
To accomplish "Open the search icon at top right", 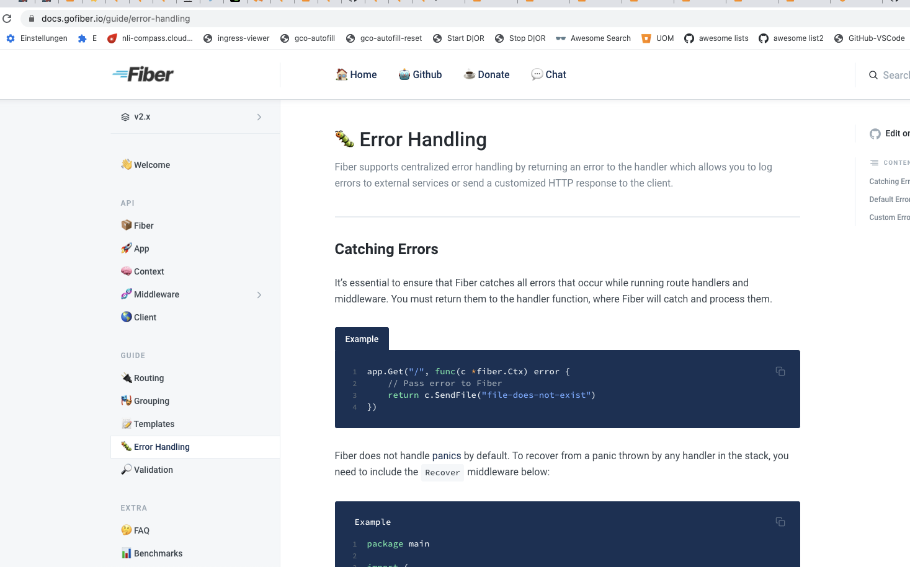I will (x=873, y=75).
